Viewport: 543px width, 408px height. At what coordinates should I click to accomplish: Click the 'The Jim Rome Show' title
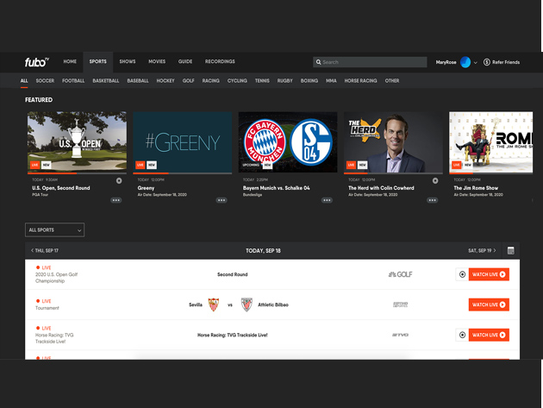[476, 188]
